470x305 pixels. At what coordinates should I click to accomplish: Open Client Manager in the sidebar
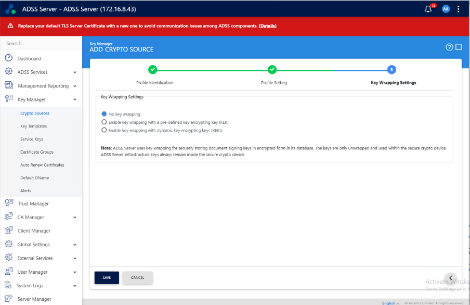(x=34, y=231)
